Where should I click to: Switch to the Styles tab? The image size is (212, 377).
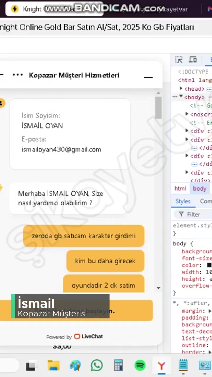coord(183,201)
